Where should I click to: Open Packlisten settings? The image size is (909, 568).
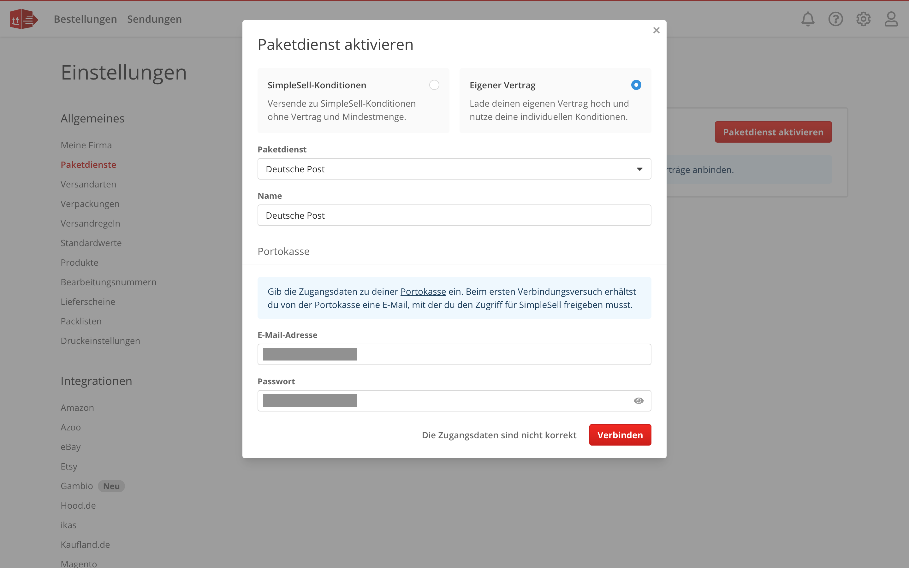(x=81, y=321)
